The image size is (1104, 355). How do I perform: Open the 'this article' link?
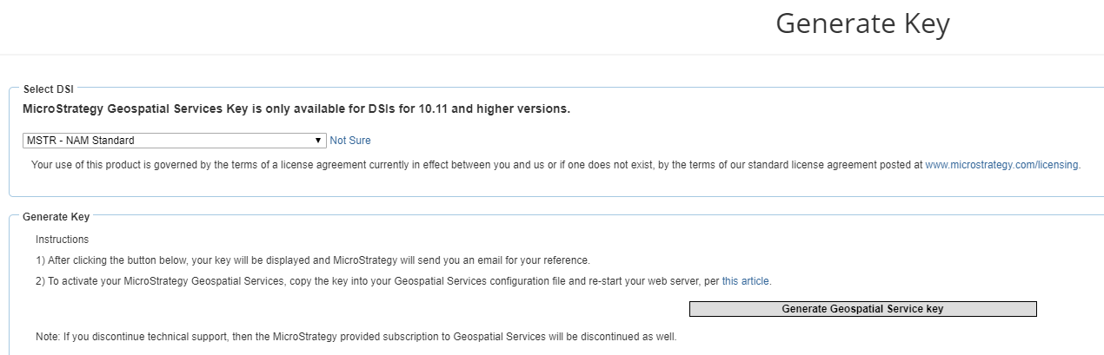pyautogui.click(x=745, y=281)
